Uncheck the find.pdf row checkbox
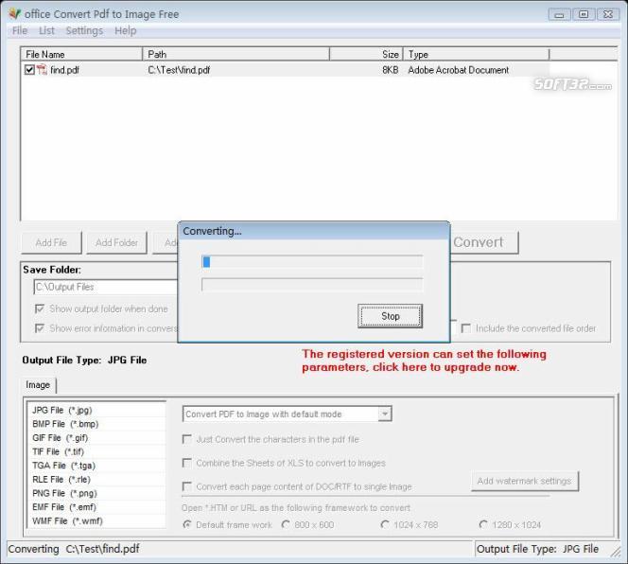Image resolution: width=628 pixels, height=564 pixels. (x=29, y=70)
